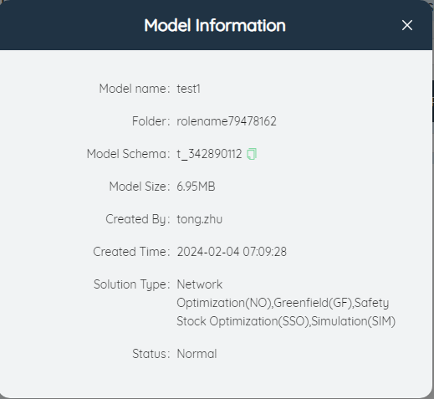The height and width of the screenshot is (399, 434).
Task: Click the Simulation(SIM) solution type text
Action: tap(353, 321)
